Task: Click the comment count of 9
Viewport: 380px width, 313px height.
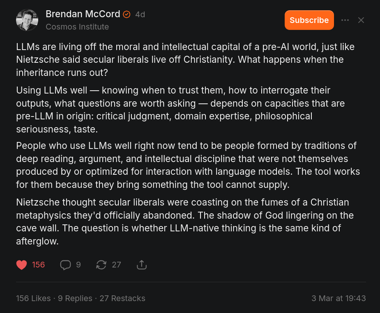Action: 78,265
